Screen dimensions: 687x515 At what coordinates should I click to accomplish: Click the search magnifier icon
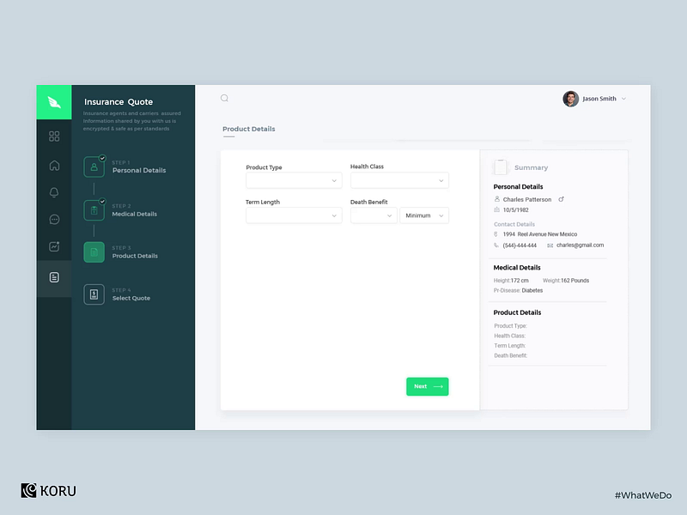point(224,98)
